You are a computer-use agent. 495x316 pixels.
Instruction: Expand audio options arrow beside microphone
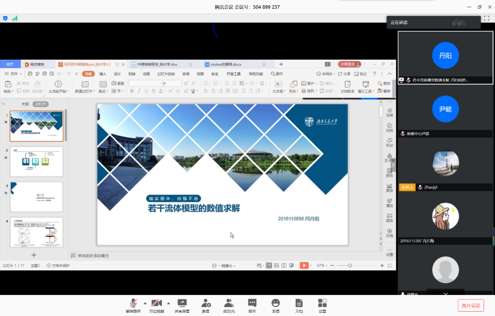tap(145, 303)
